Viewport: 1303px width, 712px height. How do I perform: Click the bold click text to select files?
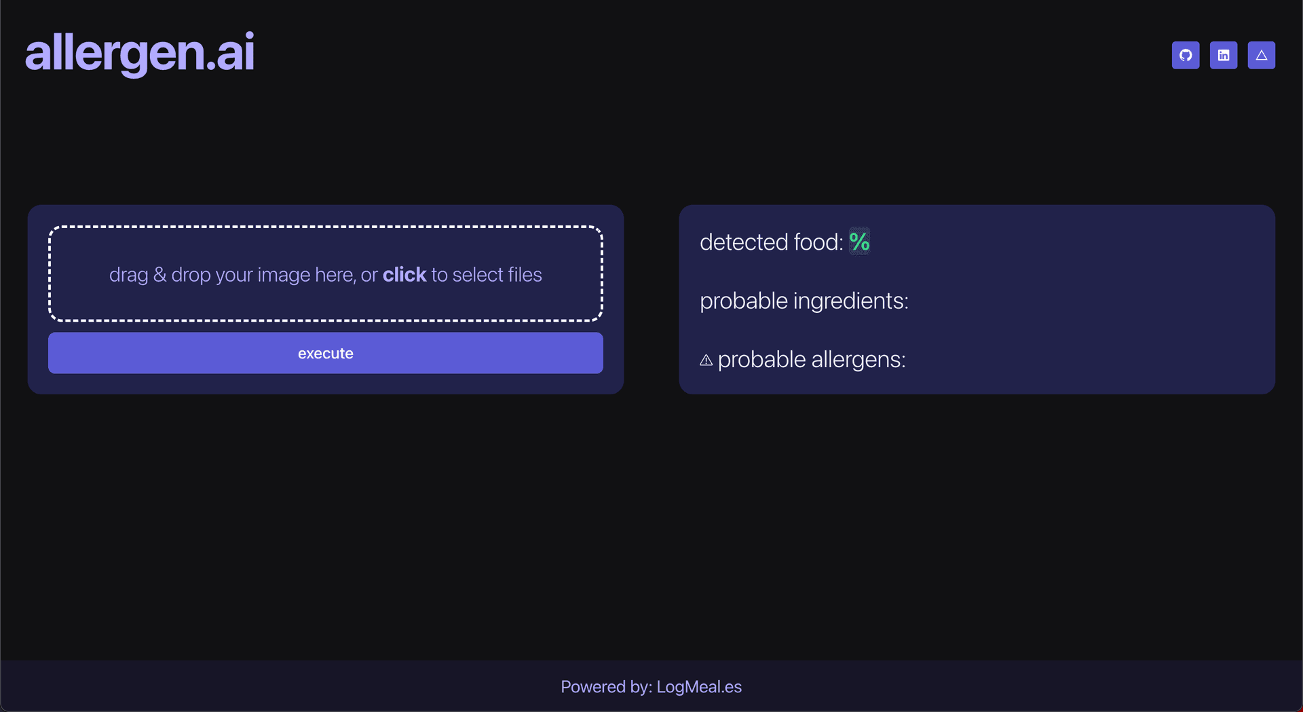(x=404, y=274)
